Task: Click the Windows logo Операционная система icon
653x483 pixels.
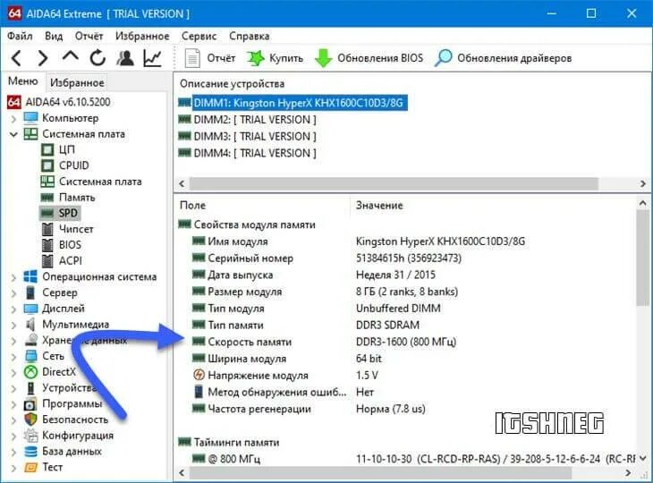Action: 30,277
